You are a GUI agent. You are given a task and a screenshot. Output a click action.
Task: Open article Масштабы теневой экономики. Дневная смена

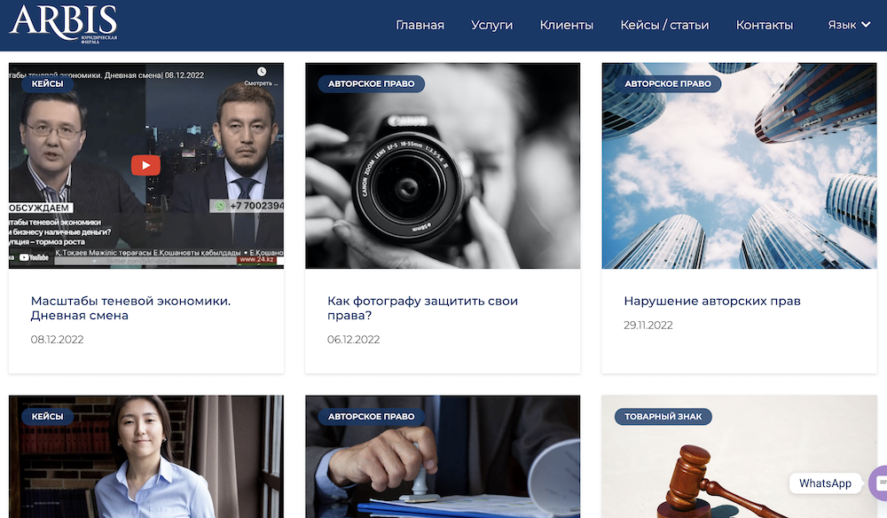click(130, 308)
